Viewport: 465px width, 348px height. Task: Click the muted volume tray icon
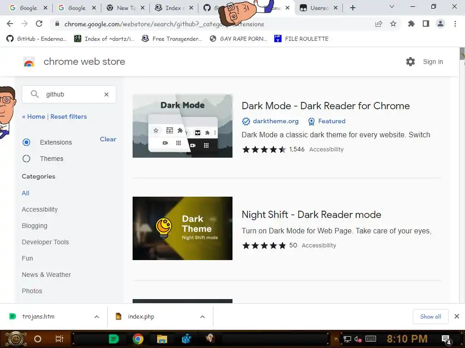pos(358,339)
